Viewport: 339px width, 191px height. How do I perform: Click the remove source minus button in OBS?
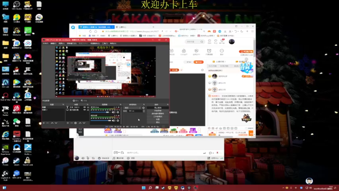[x=72, y=123]
